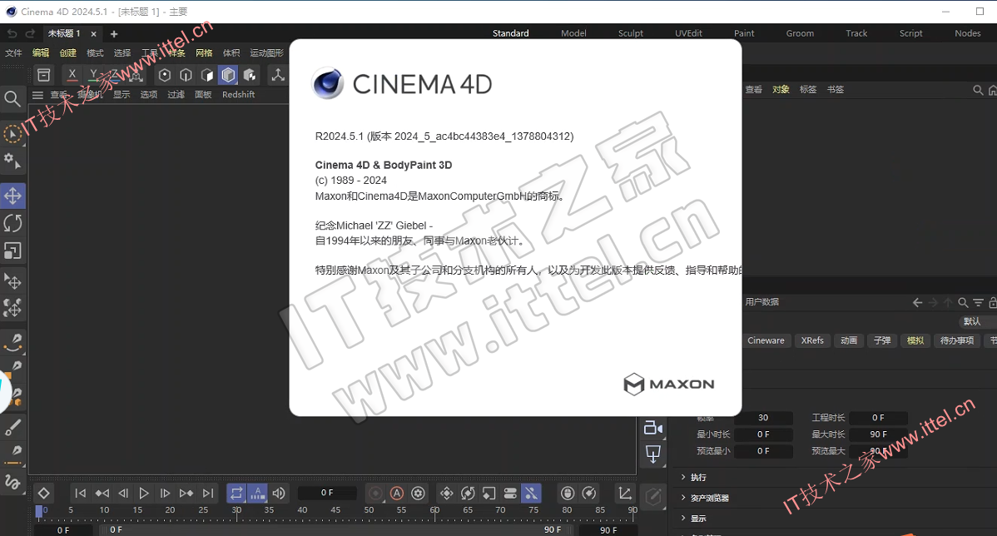Screen dimensions: 997x536
Task: Click the 子弹 tab button
Action: [x=882, y=340]
